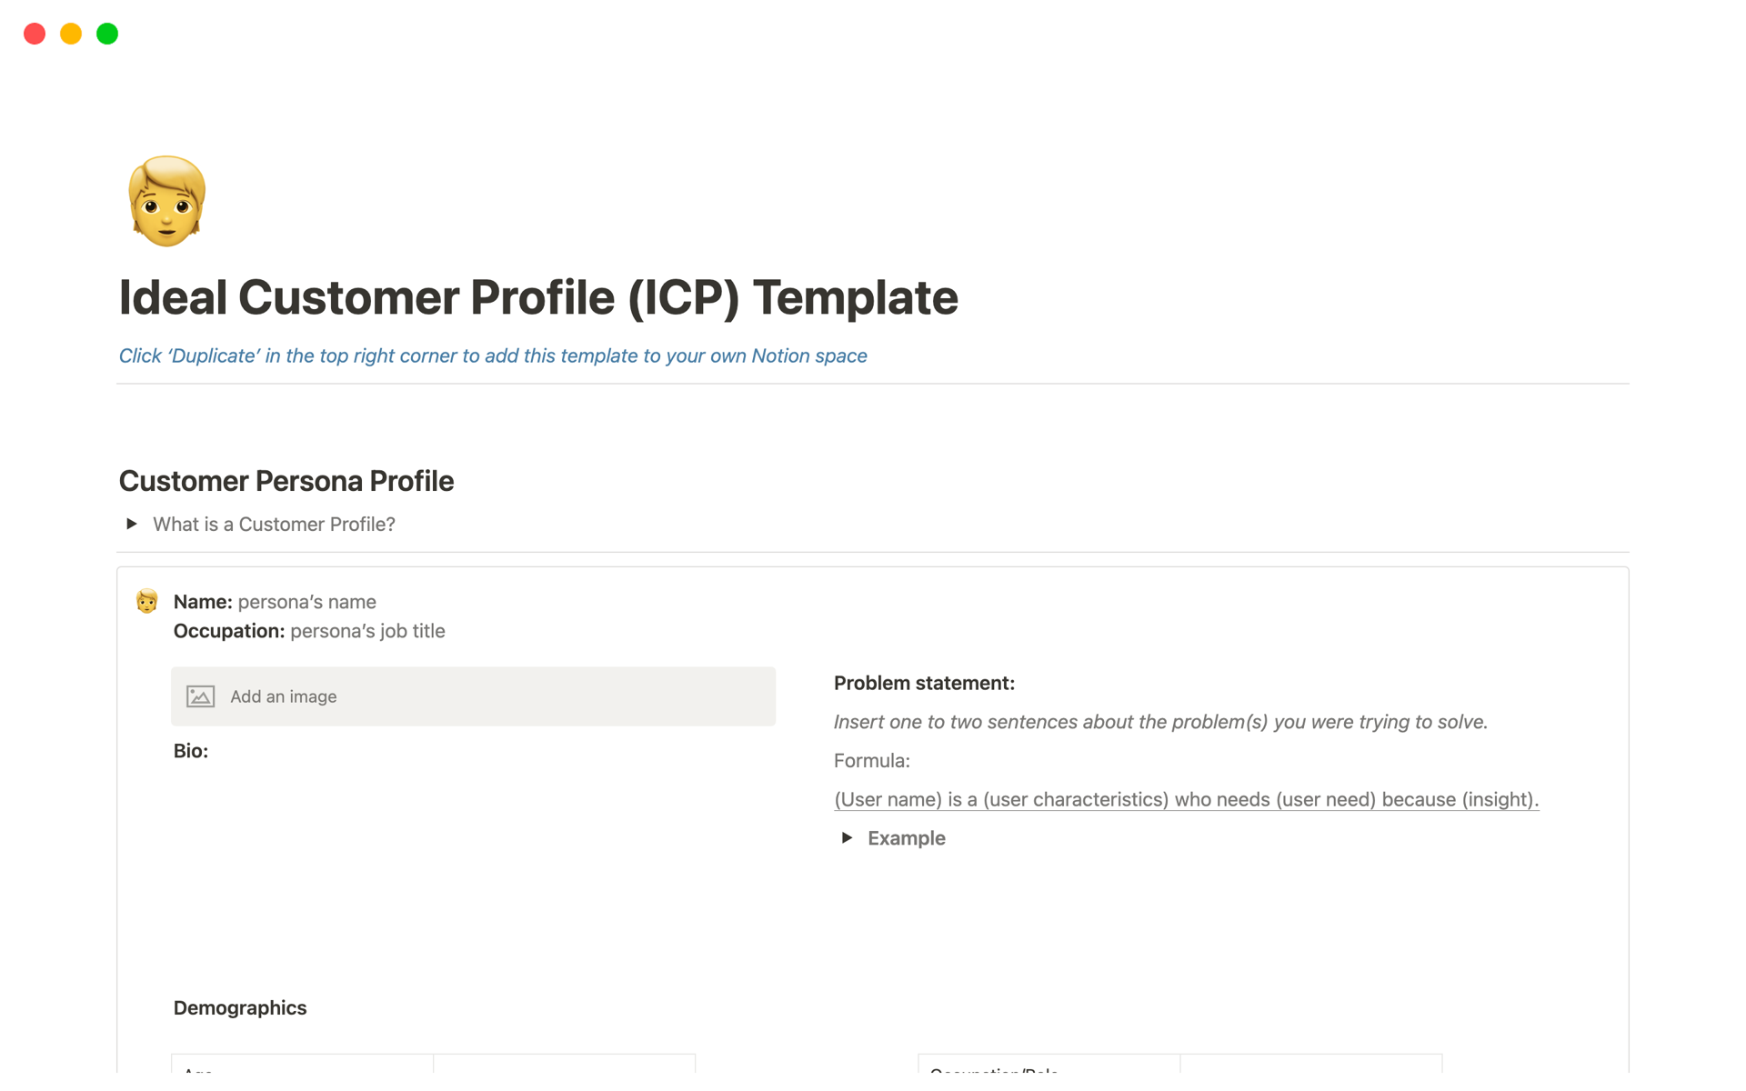Click the 'Customer Persona Profile' section heading

(286, 480)
